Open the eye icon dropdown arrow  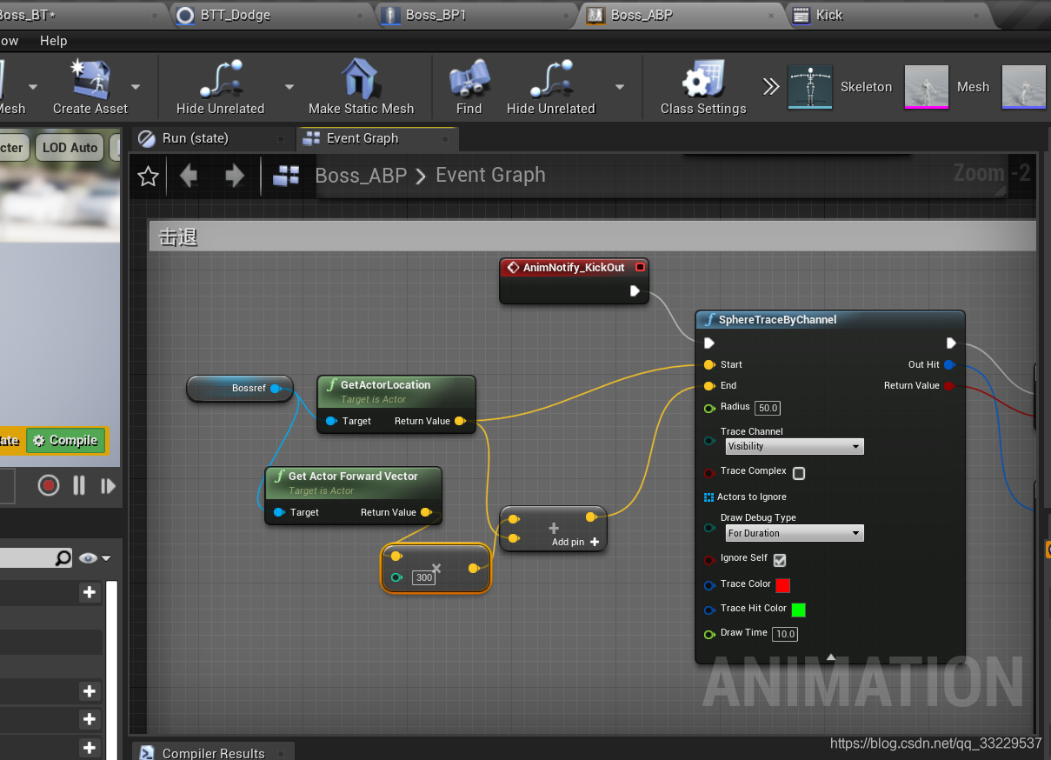[106, 558]
